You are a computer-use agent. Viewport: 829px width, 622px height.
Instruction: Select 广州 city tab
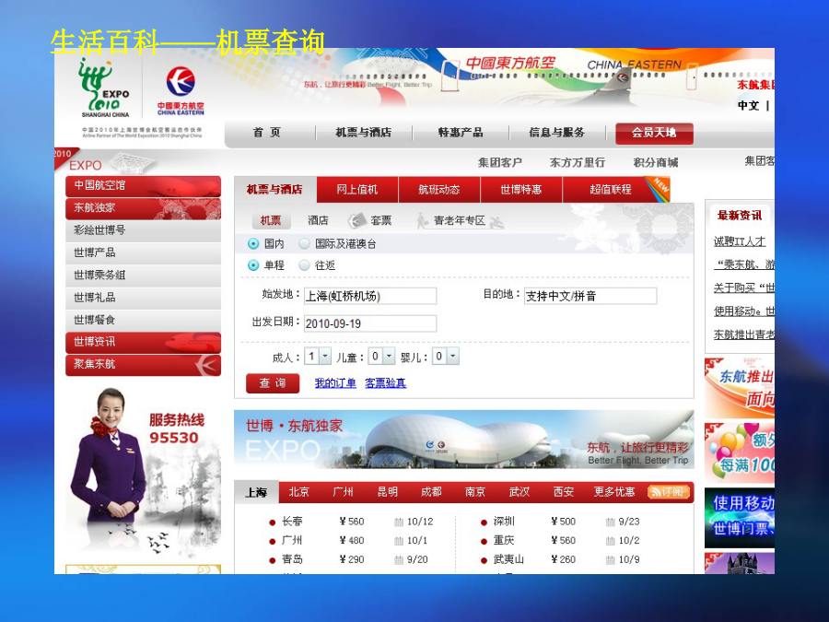(x=344, y=492)
